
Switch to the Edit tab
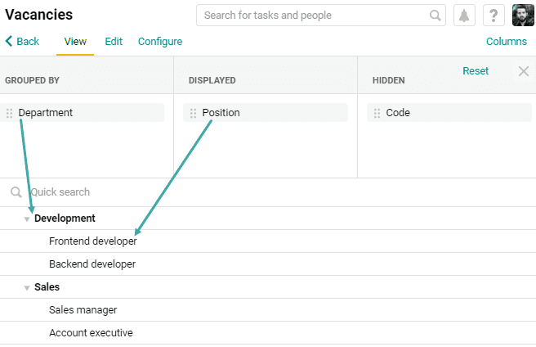click(x=114, y=42)
